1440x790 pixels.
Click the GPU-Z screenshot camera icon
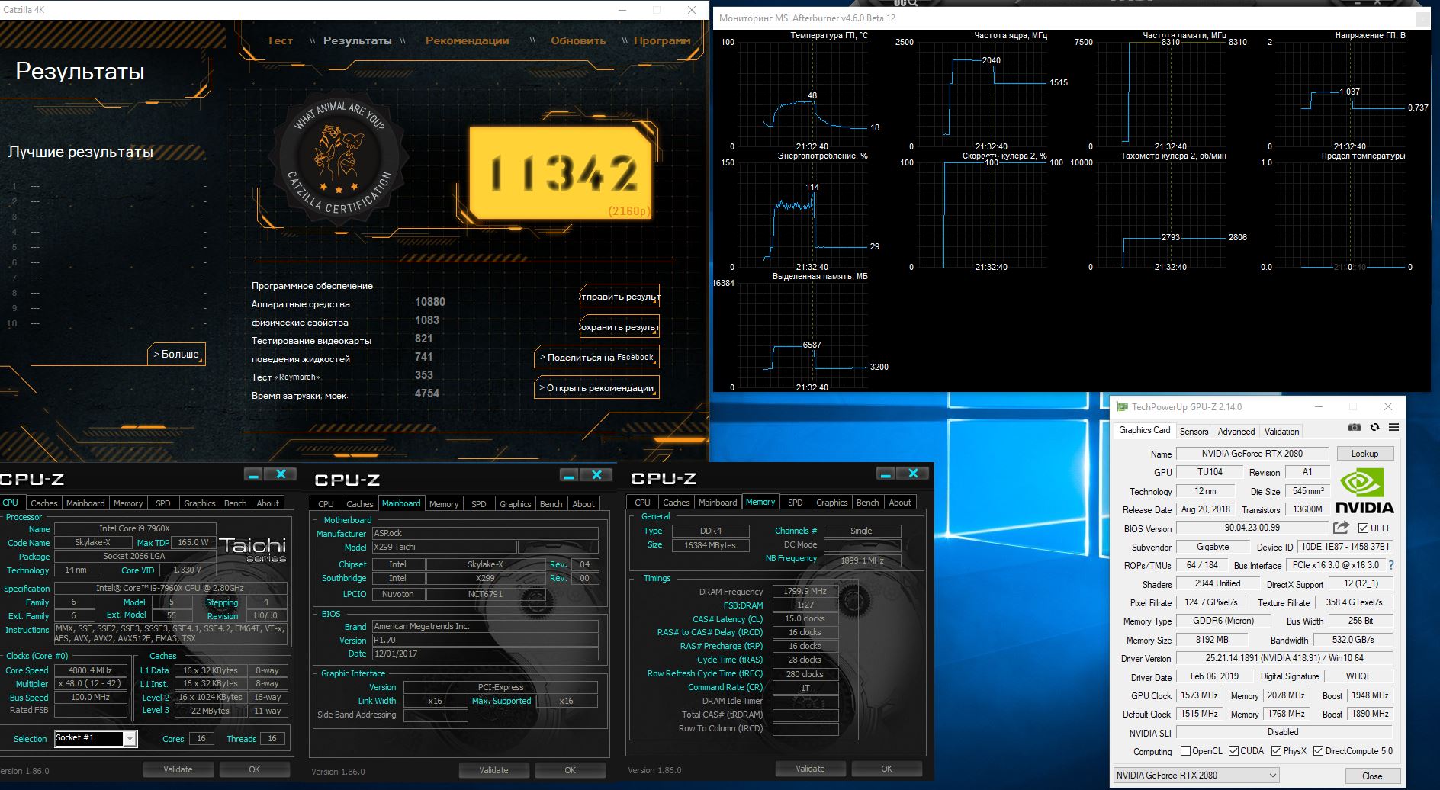[1355, 428]
